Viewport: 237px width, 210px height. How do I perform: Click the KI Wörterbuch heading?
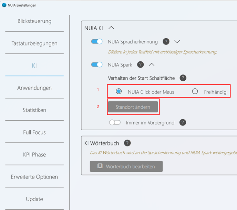[x=102, y=143]
